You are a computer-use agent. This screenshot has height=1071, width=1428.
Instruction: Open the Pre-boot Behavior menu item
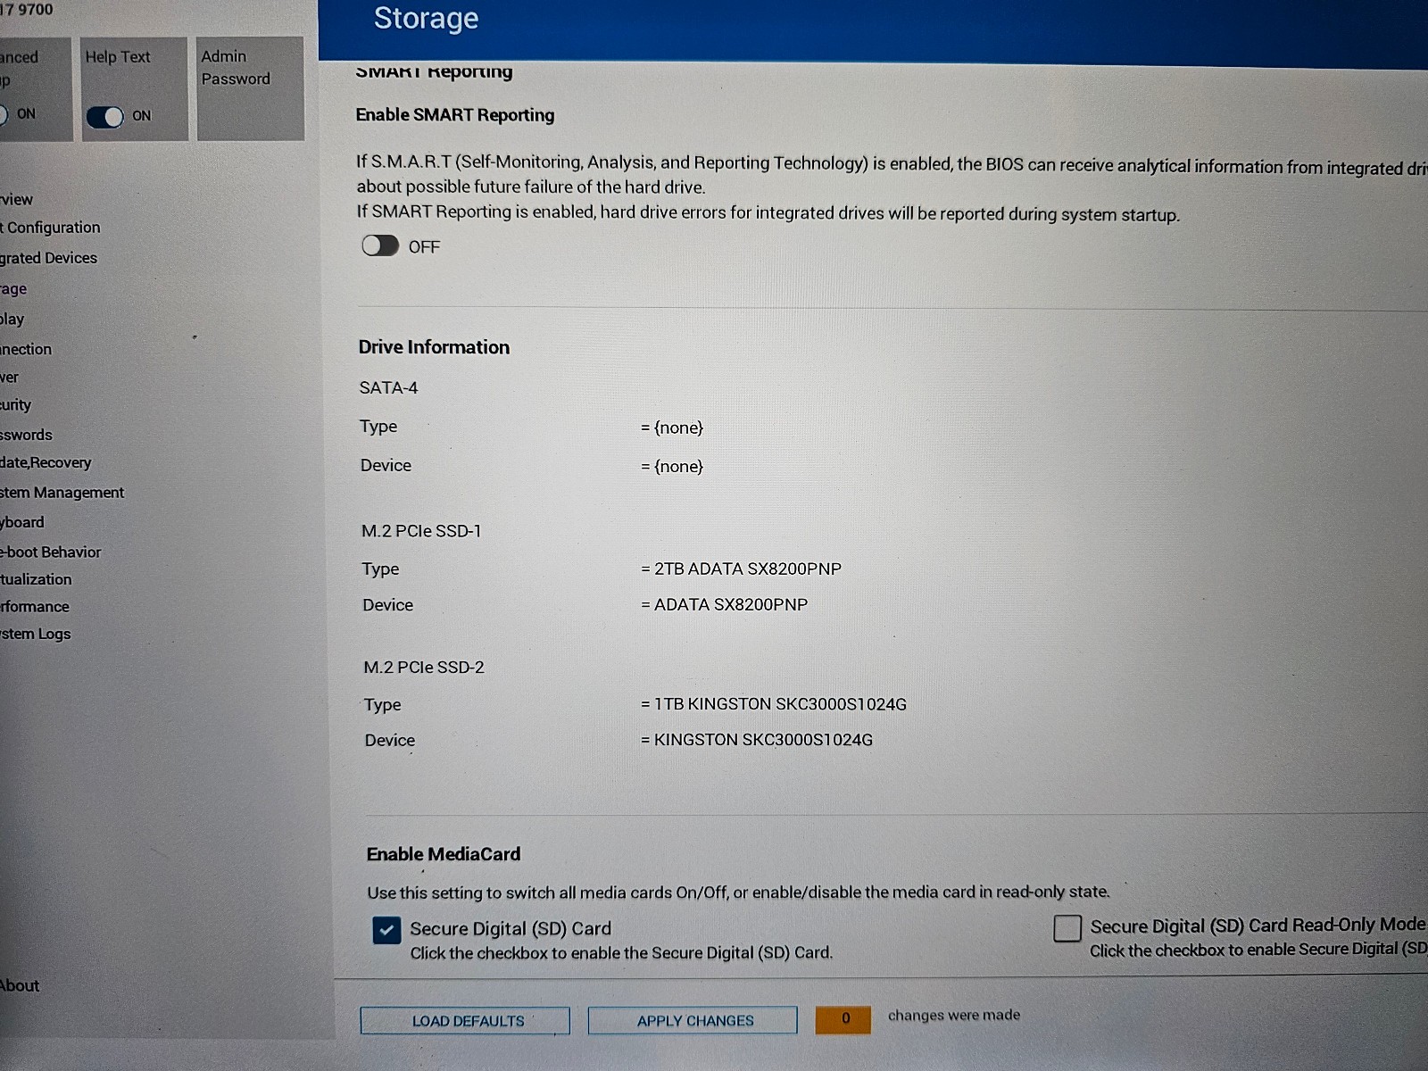click(x=51, y=552)
